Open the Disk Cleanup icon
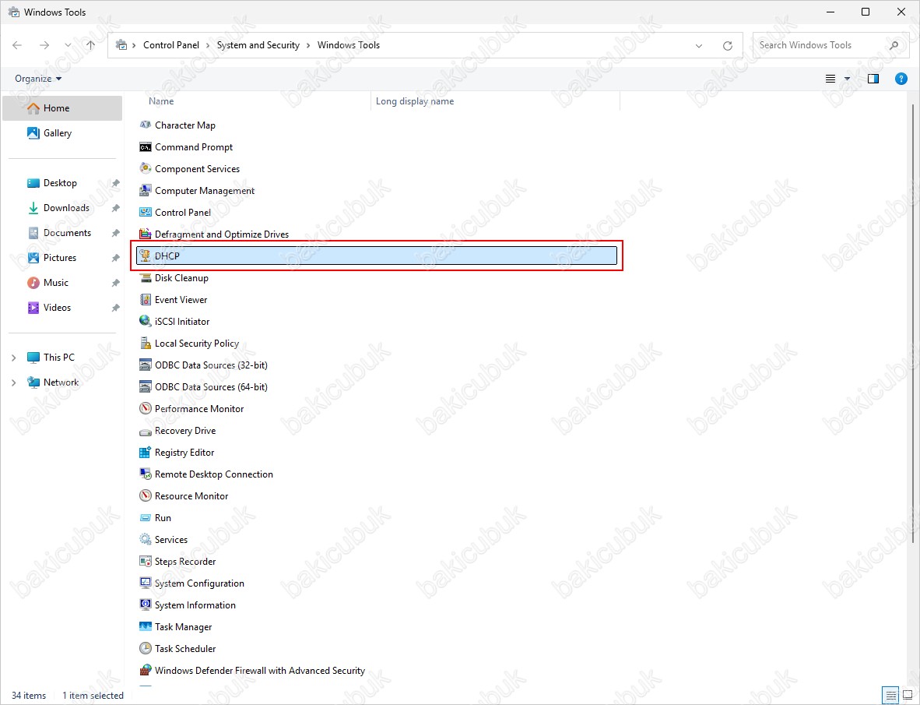Image resolution: width=920 pixels, height=705 pixels. point(145,277)
